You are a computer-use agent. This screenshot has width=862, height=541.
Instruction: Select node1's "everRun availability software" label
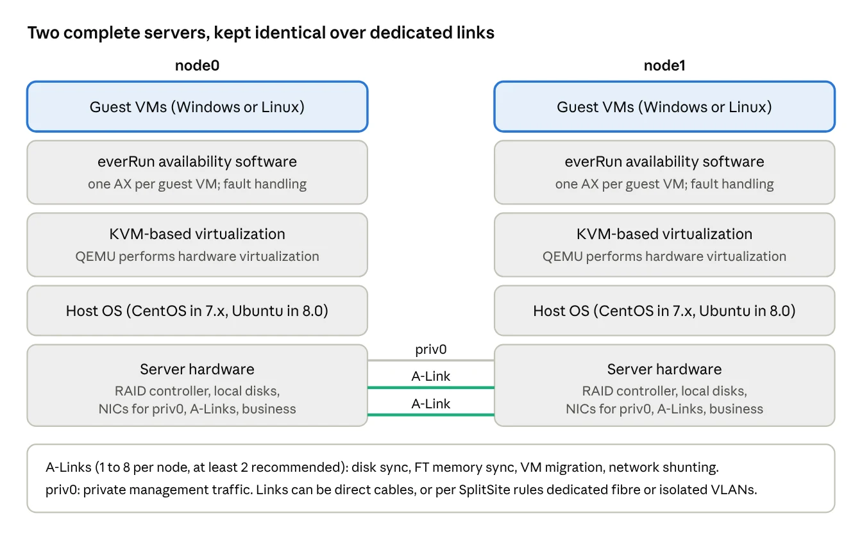tap(664, 161)
